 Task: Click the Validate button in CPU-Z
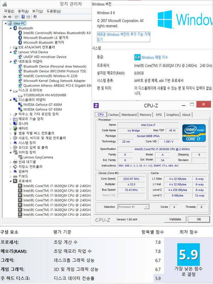(x=175, y=219)
